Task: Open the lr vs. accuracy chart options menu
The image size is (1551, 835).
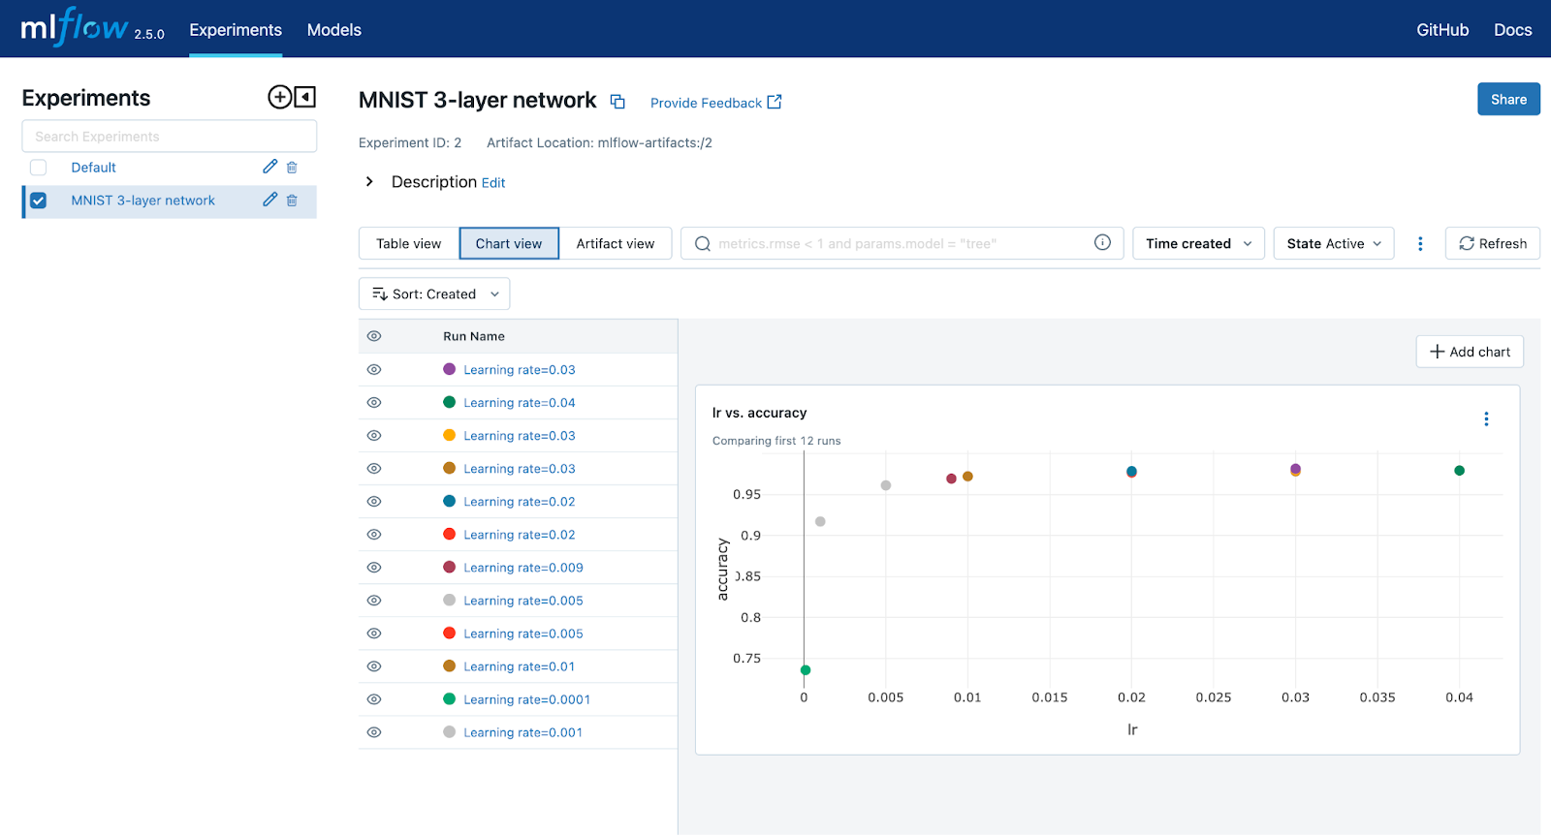Action: 1485,419
